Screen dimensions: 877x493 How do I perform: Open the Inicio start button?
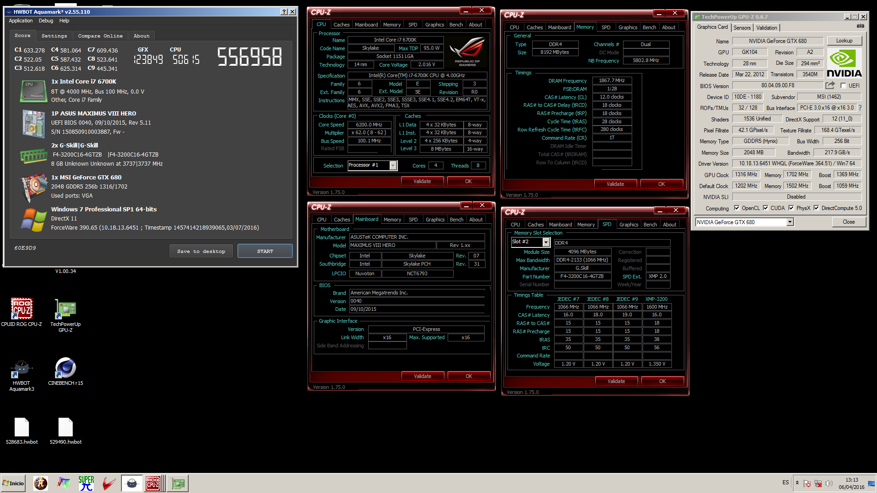13,483
